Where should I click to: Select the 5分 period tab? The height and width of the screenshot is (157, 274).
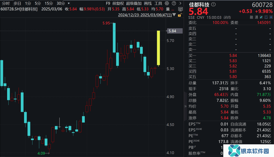click(x=38, y=3)
